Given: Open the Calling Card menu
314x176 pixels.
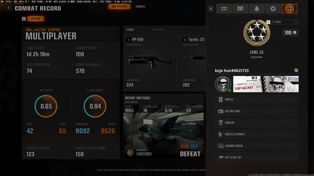Looking at the screenshot, I should point(257,111).
